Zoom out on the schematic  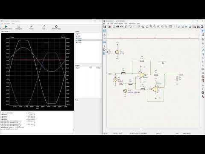pyautogui.click(x=155, y=27)
